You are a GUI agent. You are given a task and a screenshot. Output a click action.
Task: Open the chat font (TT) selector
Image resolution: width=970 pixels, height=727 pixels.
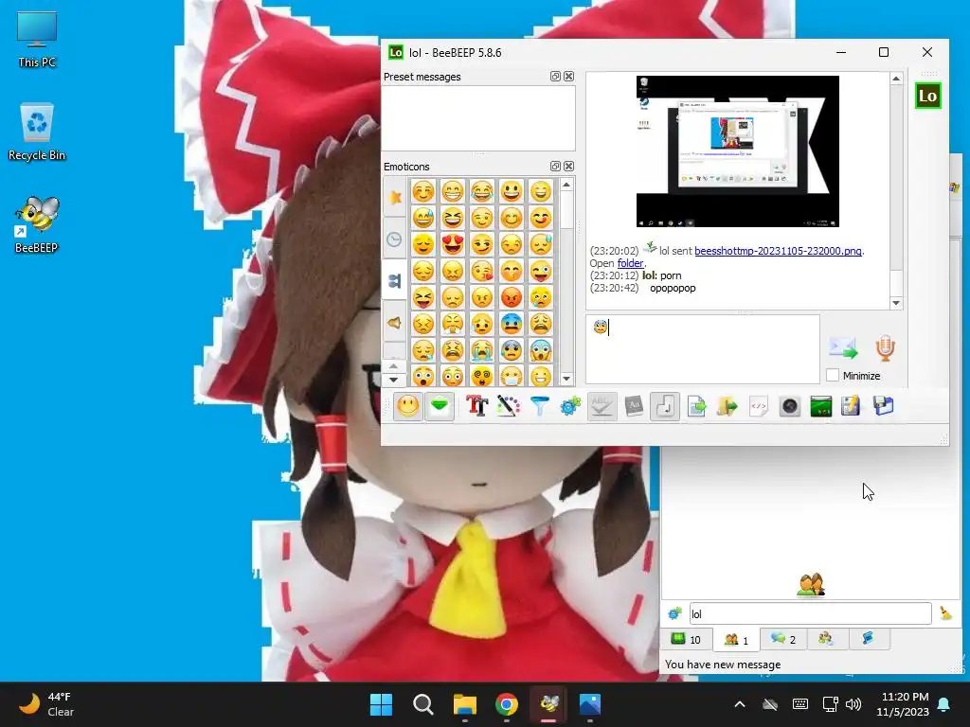tap(477, 406)
